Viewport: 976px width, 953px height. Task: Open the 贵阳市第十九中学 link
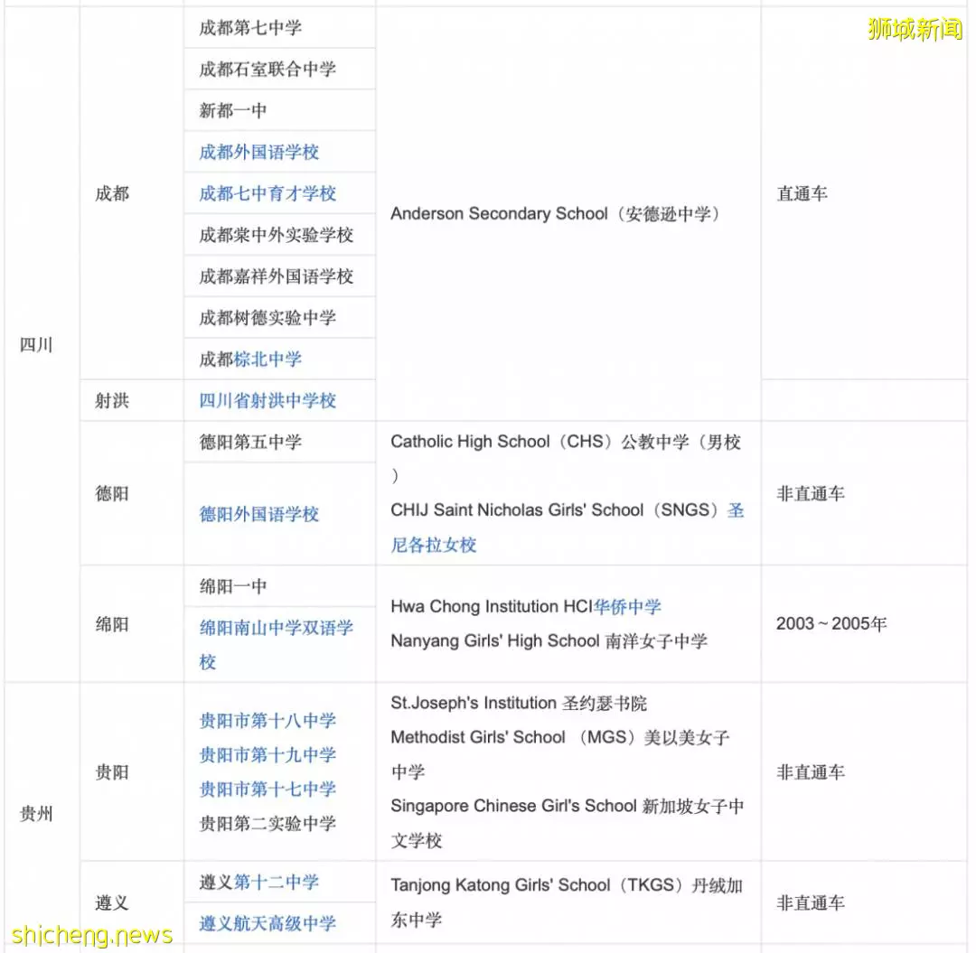click(x=267, y=754)
